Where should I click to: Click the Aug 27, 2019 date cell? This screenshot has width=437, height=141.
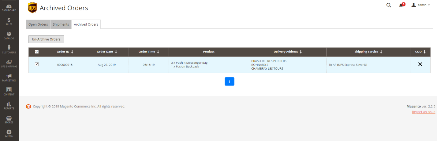pyautogui.click(x=107, y=65)
